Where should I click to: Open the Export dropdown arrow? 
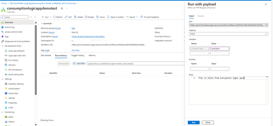137,17
